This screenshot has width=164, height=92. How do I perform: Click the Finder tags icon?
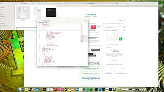50,4
